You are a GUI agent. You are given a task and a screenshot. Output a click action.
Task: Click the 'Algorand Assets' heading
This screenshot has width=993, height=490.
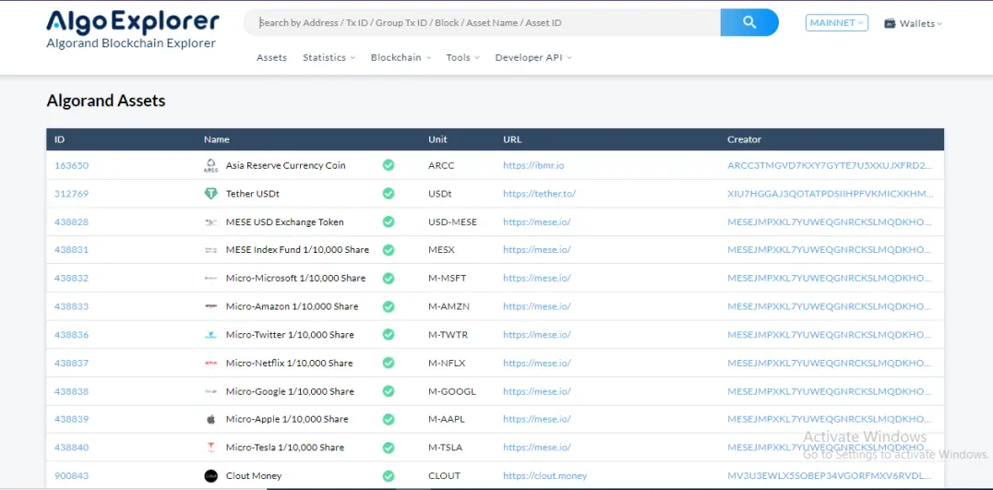coord(106,101)
